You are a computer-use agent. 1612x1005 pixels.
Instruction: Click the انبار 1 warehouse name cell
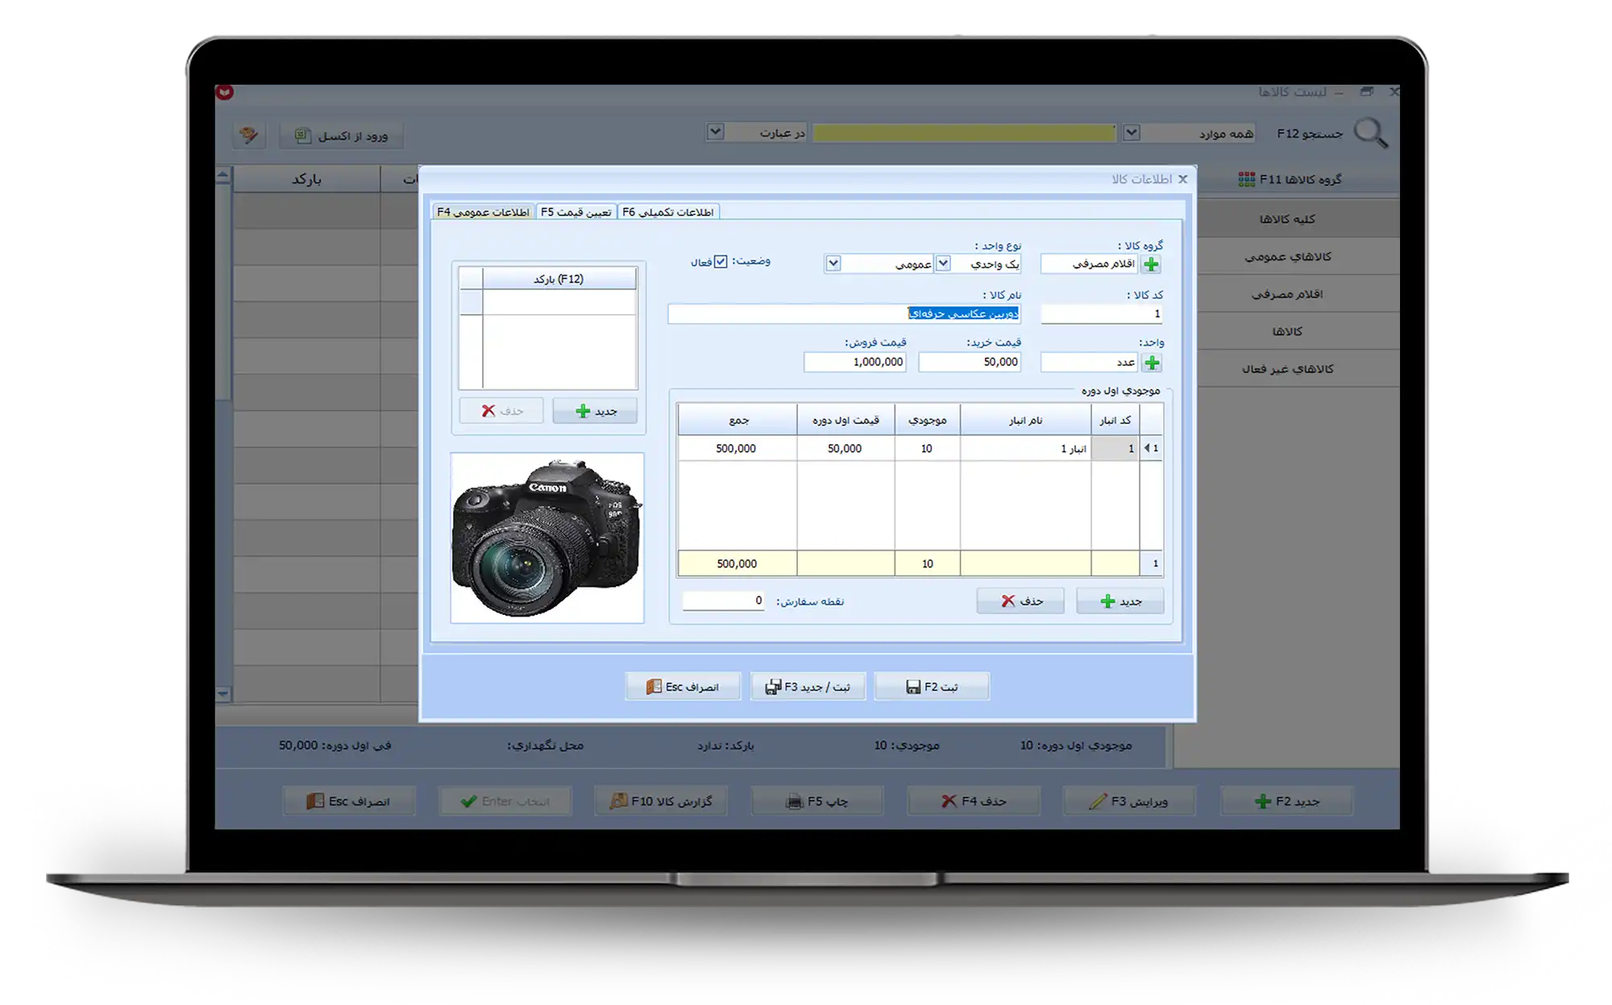coord(1025,448)
